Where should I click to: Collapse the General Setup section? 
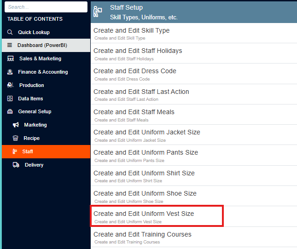click(46, 111)
